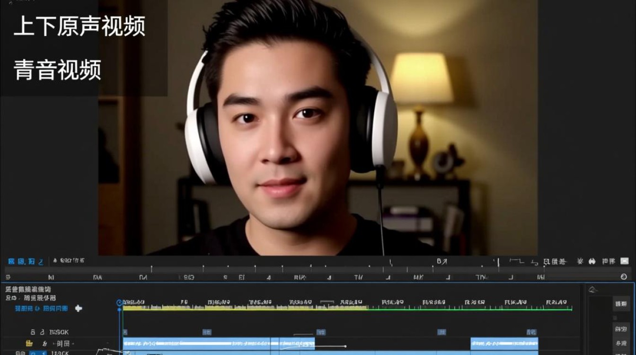Click the circular icon at ruler's right end
636x355 pixels.
pos(624,276)
